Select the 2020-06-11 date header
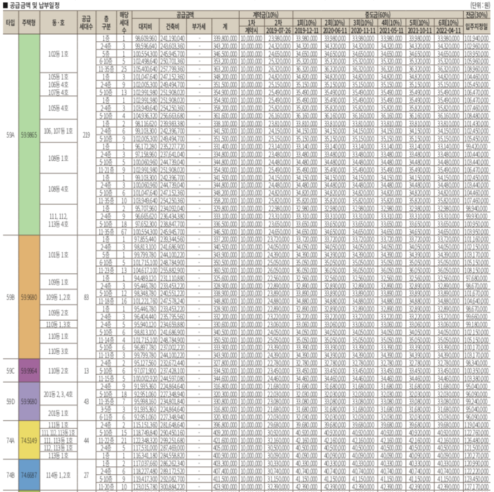The width and height of the screenshot is (494, 492). tap(335, 31)
